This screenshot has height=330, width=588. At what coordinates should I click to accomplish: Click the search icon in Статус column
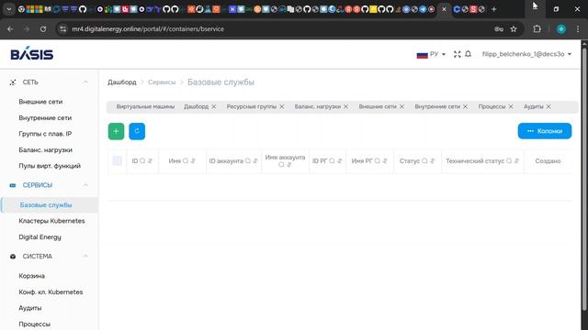[x=424, y=161]
